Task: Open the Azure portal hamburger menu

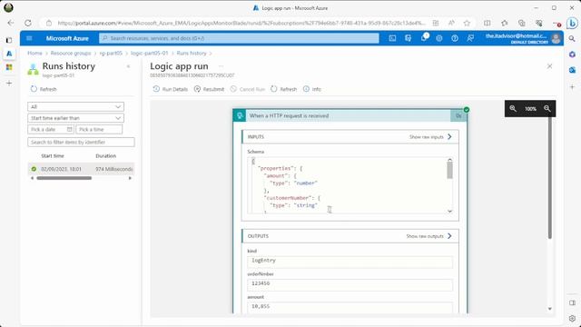Action: coord(29,38)
